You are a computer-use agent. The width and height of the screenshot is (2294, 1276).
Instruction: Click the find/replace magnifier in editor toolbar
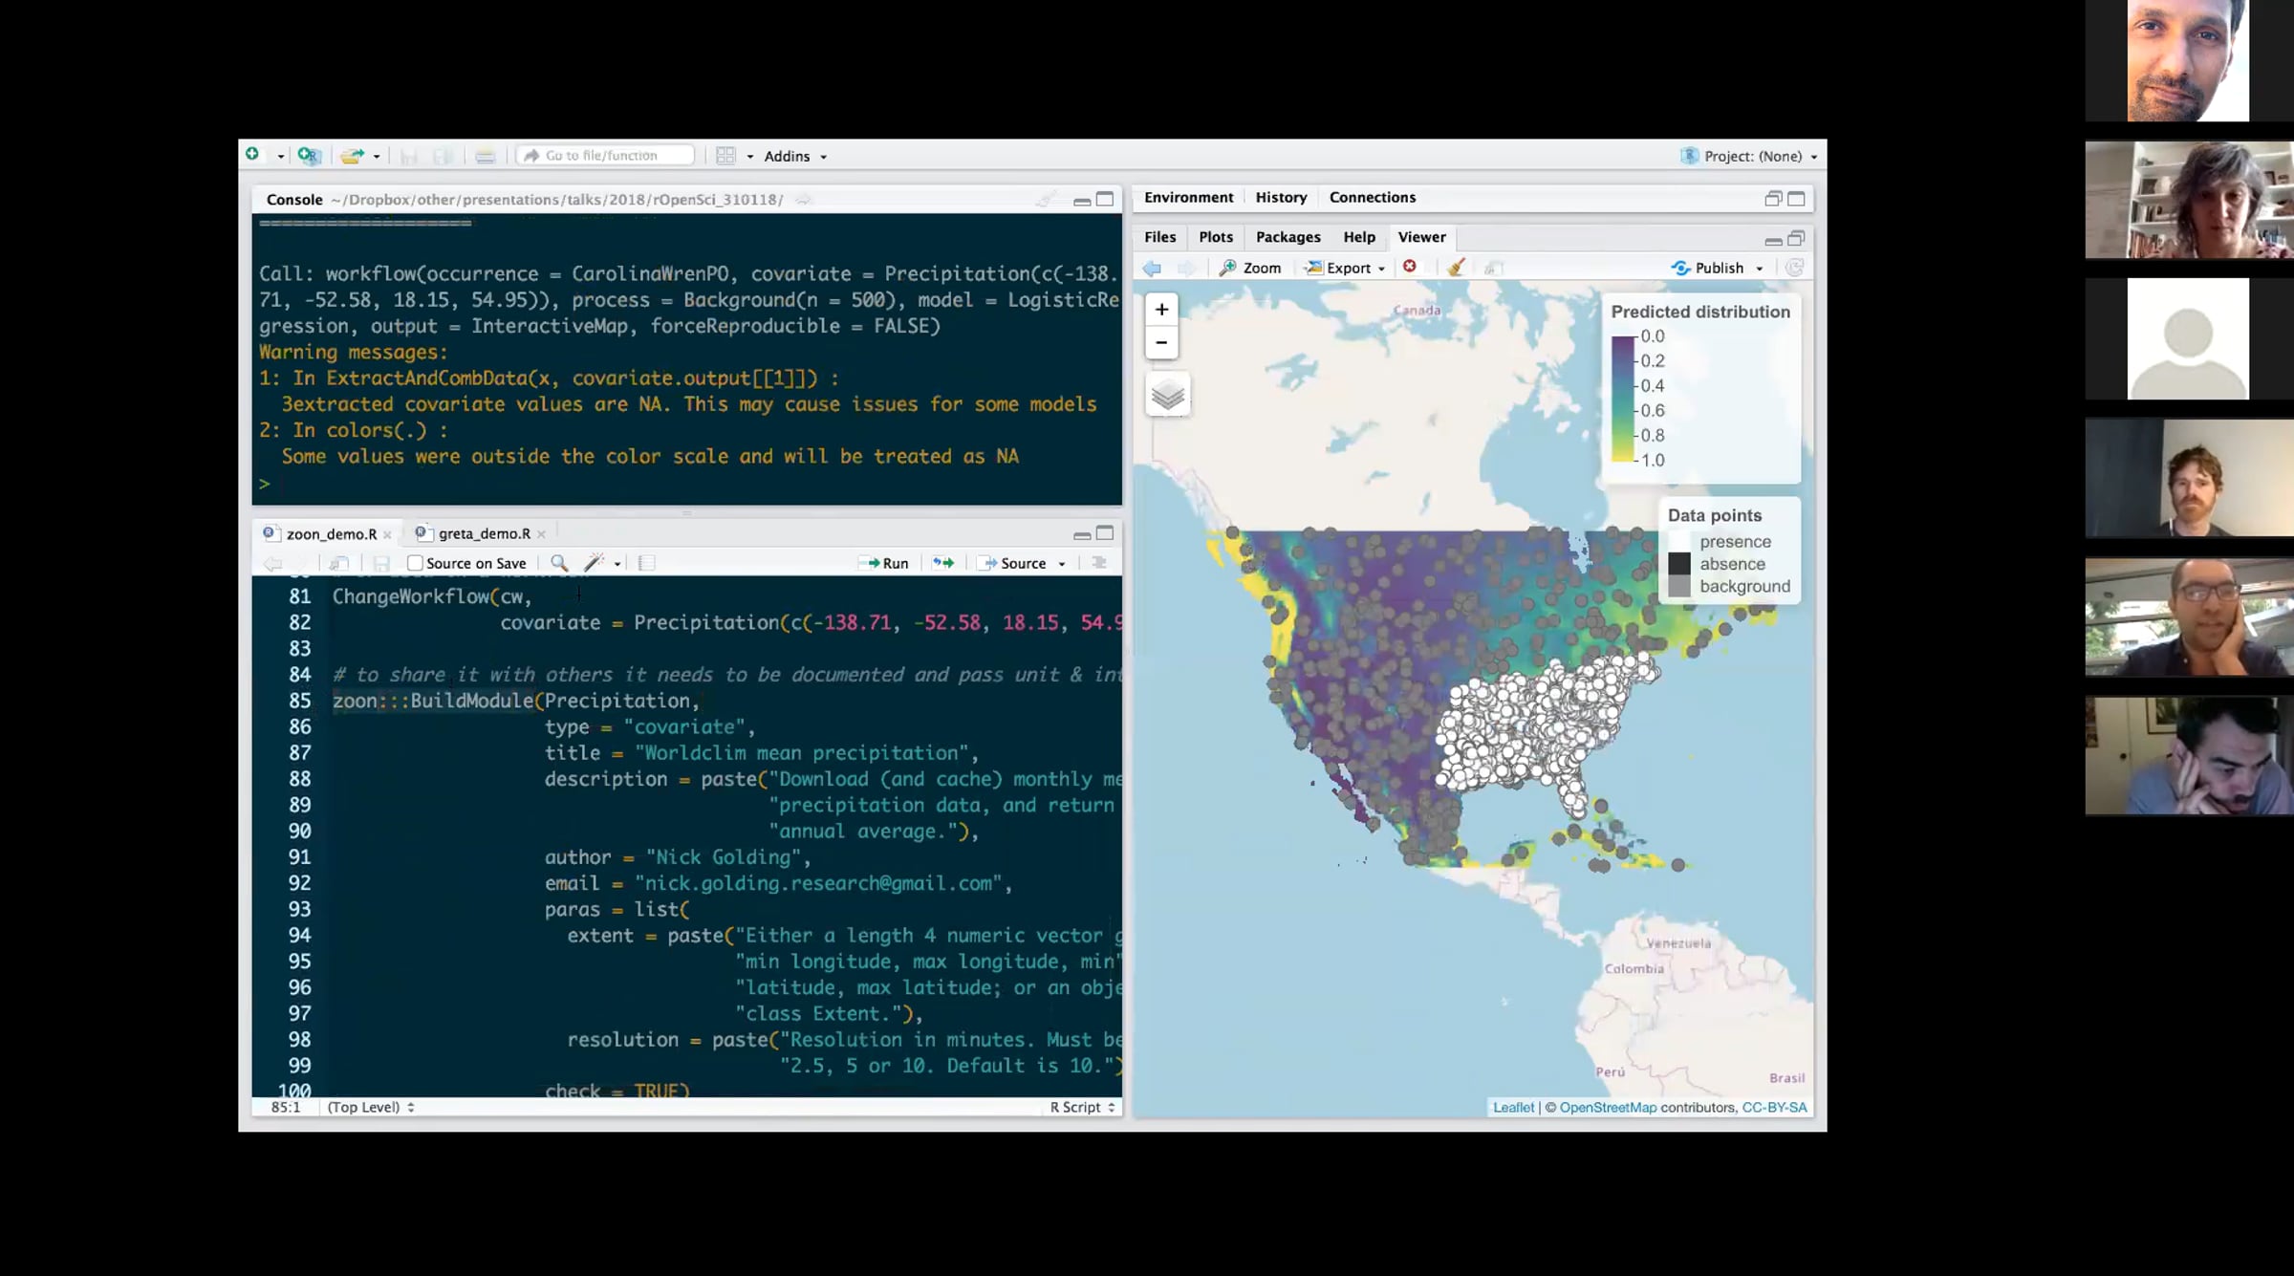pyautogui.click(x=559, y=563)
